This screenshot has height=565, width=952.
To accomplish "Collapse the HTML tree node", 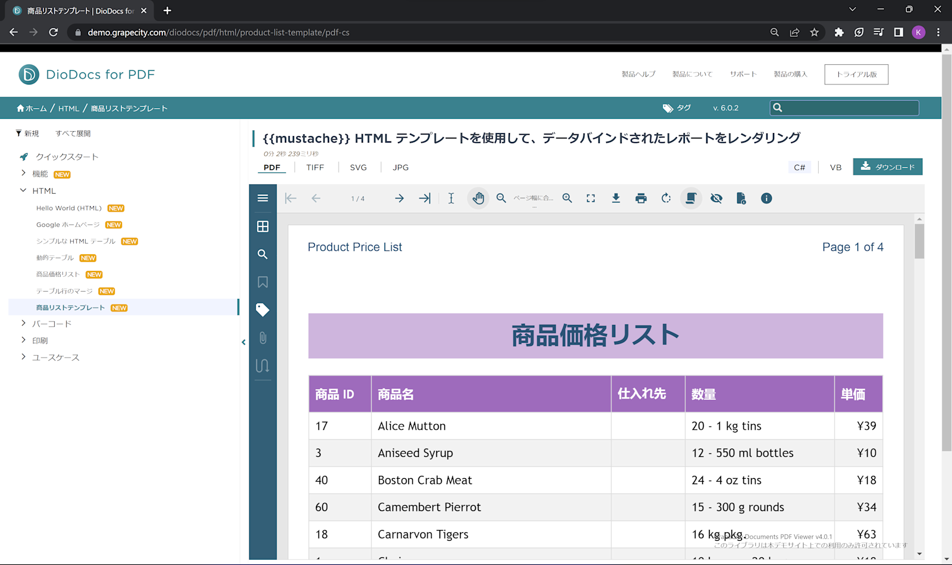I will point(23,190).
